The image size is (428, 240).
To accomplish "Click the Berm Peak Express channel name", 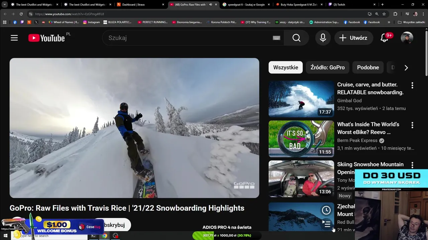I will 357,140.
